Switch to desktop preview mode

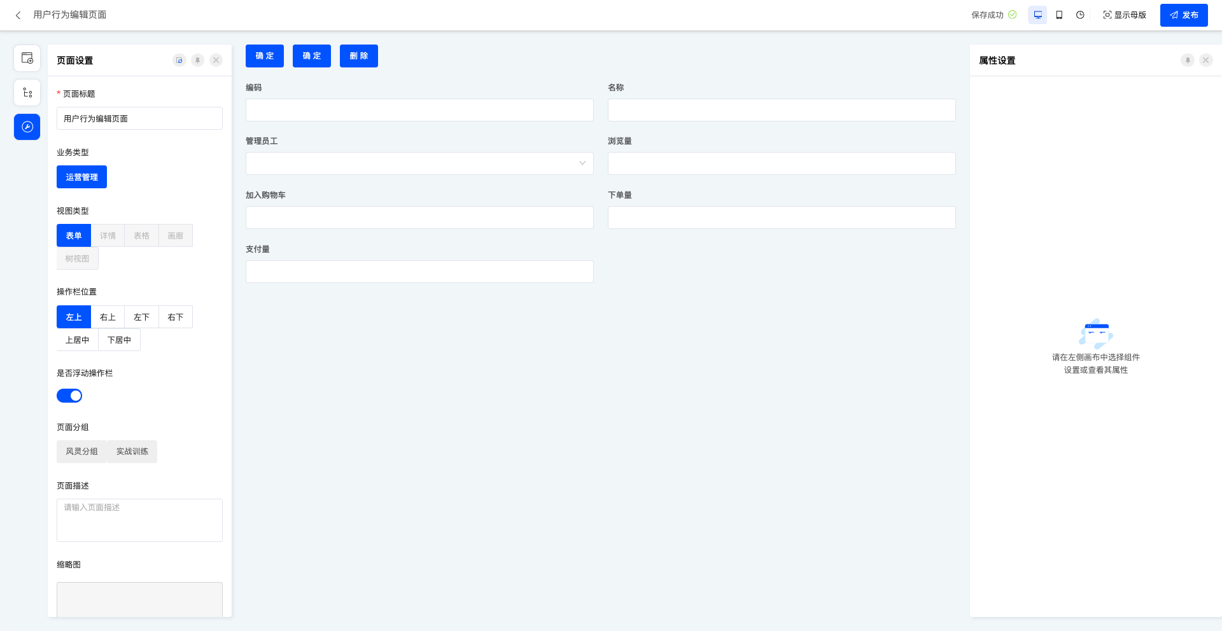(1037, 15)
